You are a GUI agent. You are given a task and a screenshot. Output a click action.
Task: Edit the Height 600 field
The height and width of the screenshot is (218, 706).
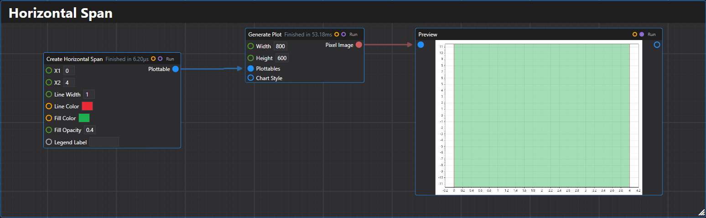(282, 58)
